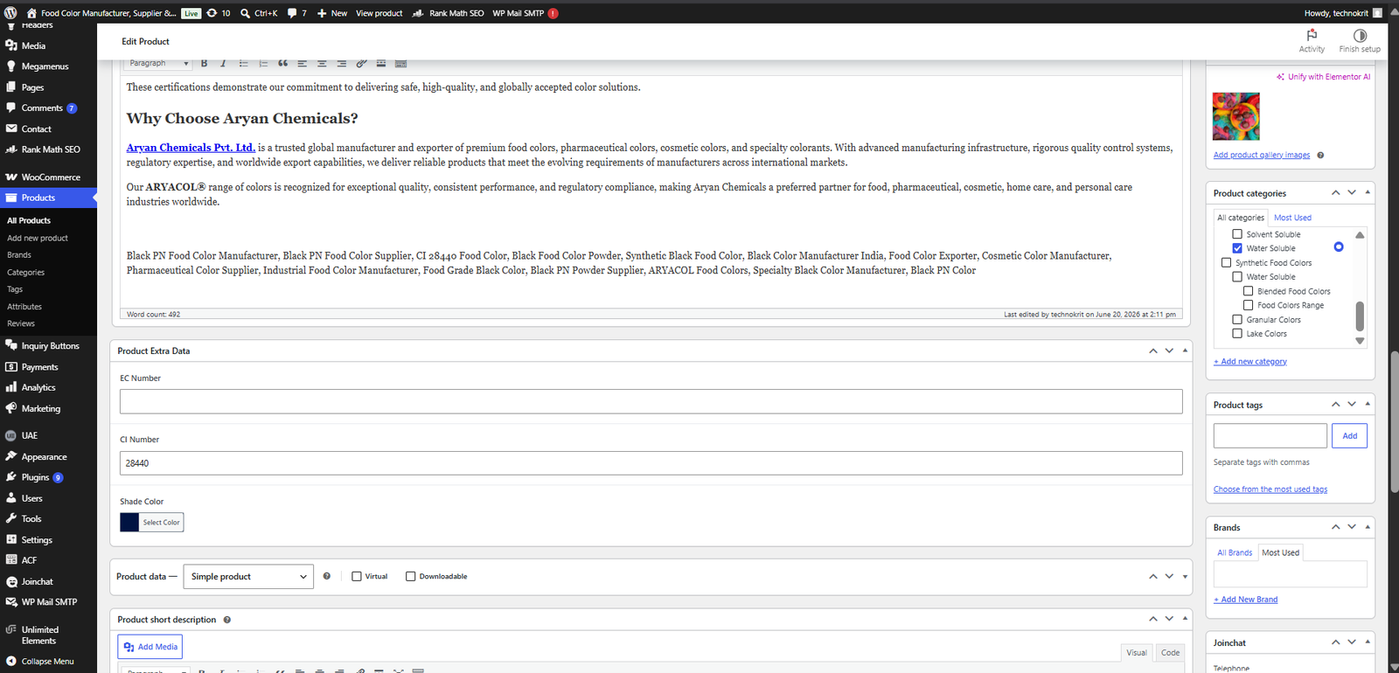
Task: Align text left in editor
Action: coord(303,63)
